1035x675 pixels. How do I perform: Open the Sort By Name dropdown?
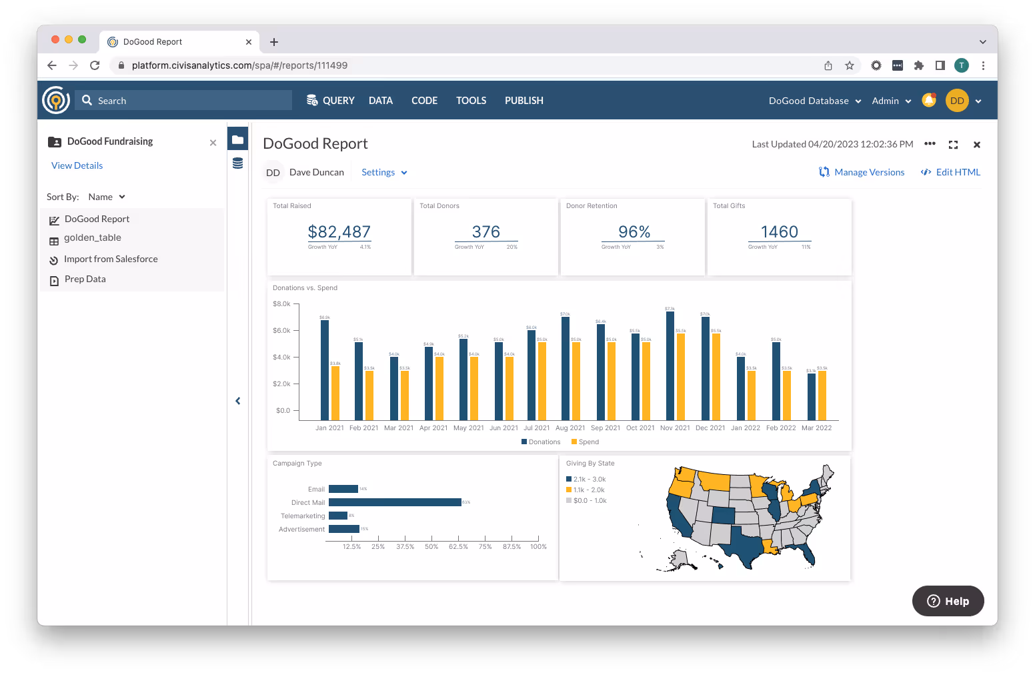107,197
